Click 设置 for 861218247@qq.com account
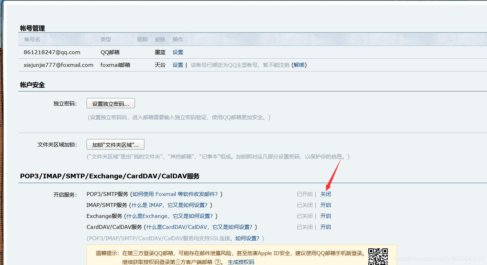 coord(178,52)
